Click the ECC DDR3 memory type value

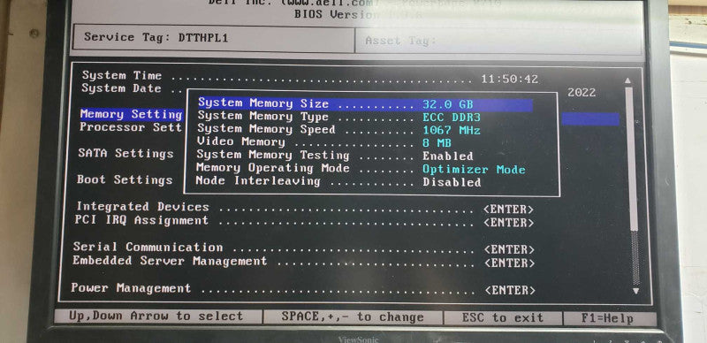pyautogui.click(x=452, y=118)
